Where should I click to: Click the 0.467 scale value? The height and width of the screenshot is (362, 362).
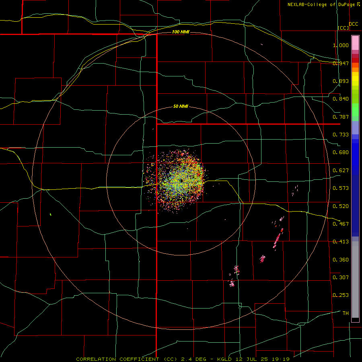coord(341,224)
